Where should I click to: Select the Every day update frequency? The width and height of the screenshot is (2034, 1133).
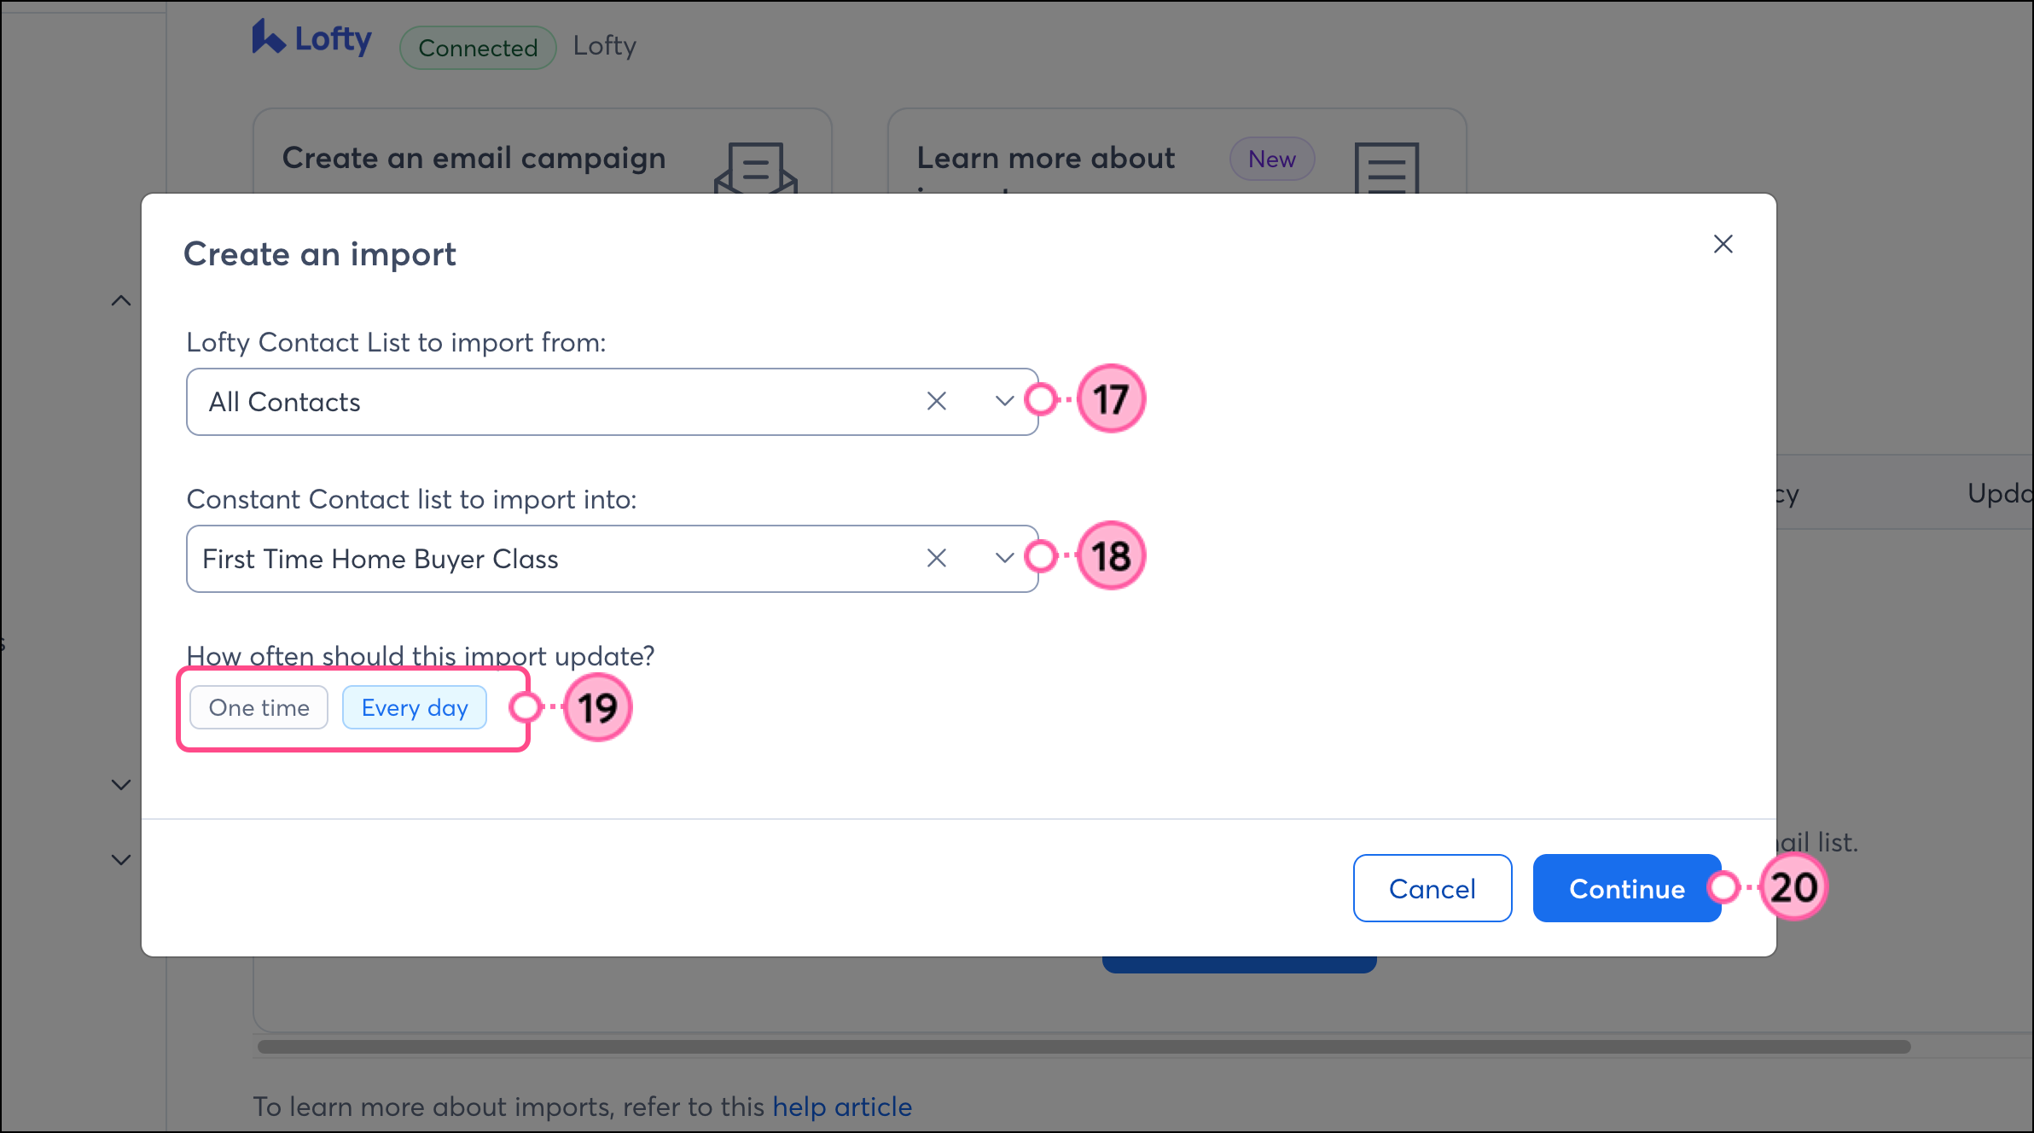[415, 707]
